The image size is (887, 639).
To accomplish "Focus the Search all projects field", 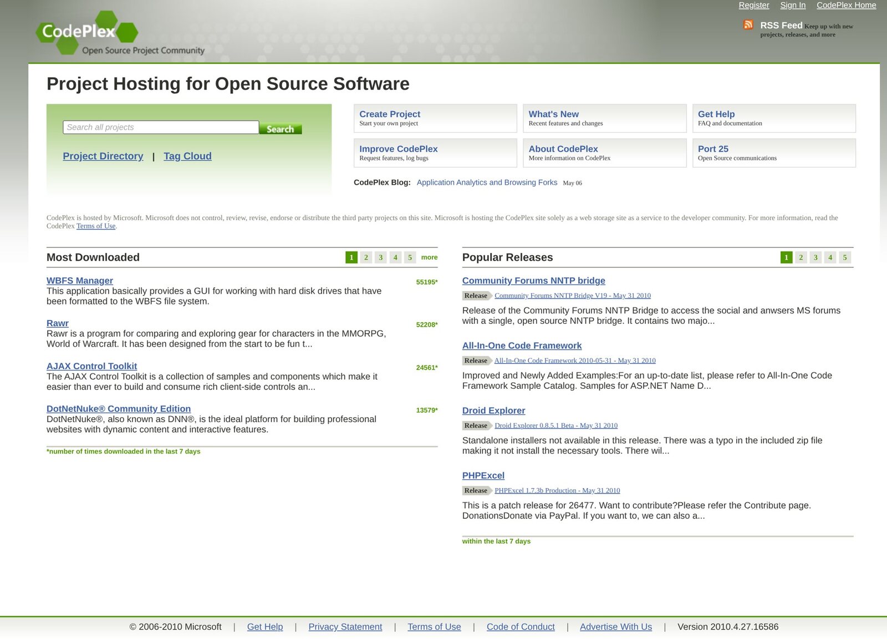I will pyautogui.click(x=161, y=127).
